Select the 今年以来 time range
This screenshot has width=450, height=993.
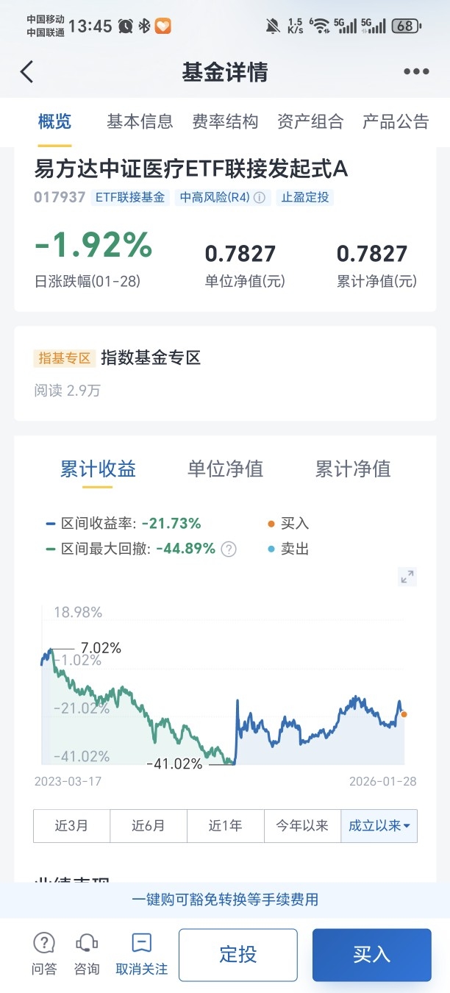pos(301,825)
